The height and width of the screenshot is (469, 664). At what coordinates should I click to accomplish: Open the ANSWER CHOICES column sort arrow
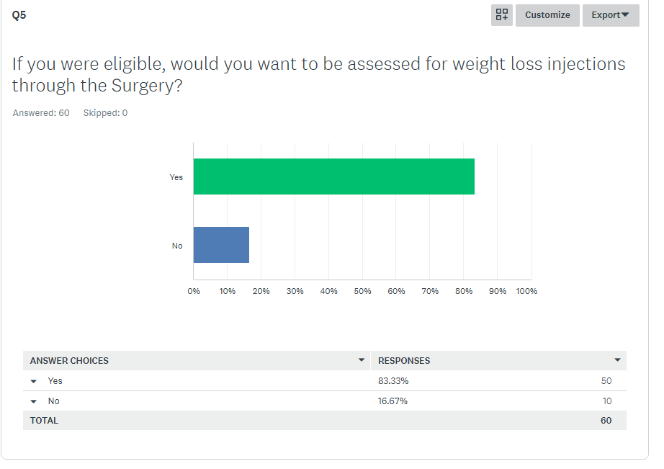tap(362, 360)
